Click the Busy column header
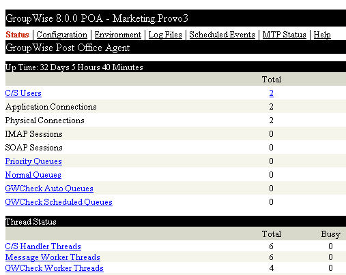This screenshot has width=346, height=275. click(330, 234)
